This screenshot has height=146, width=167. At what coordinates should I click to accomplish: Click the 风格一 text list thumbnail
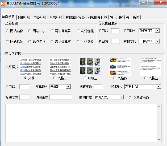coord(30,67)
